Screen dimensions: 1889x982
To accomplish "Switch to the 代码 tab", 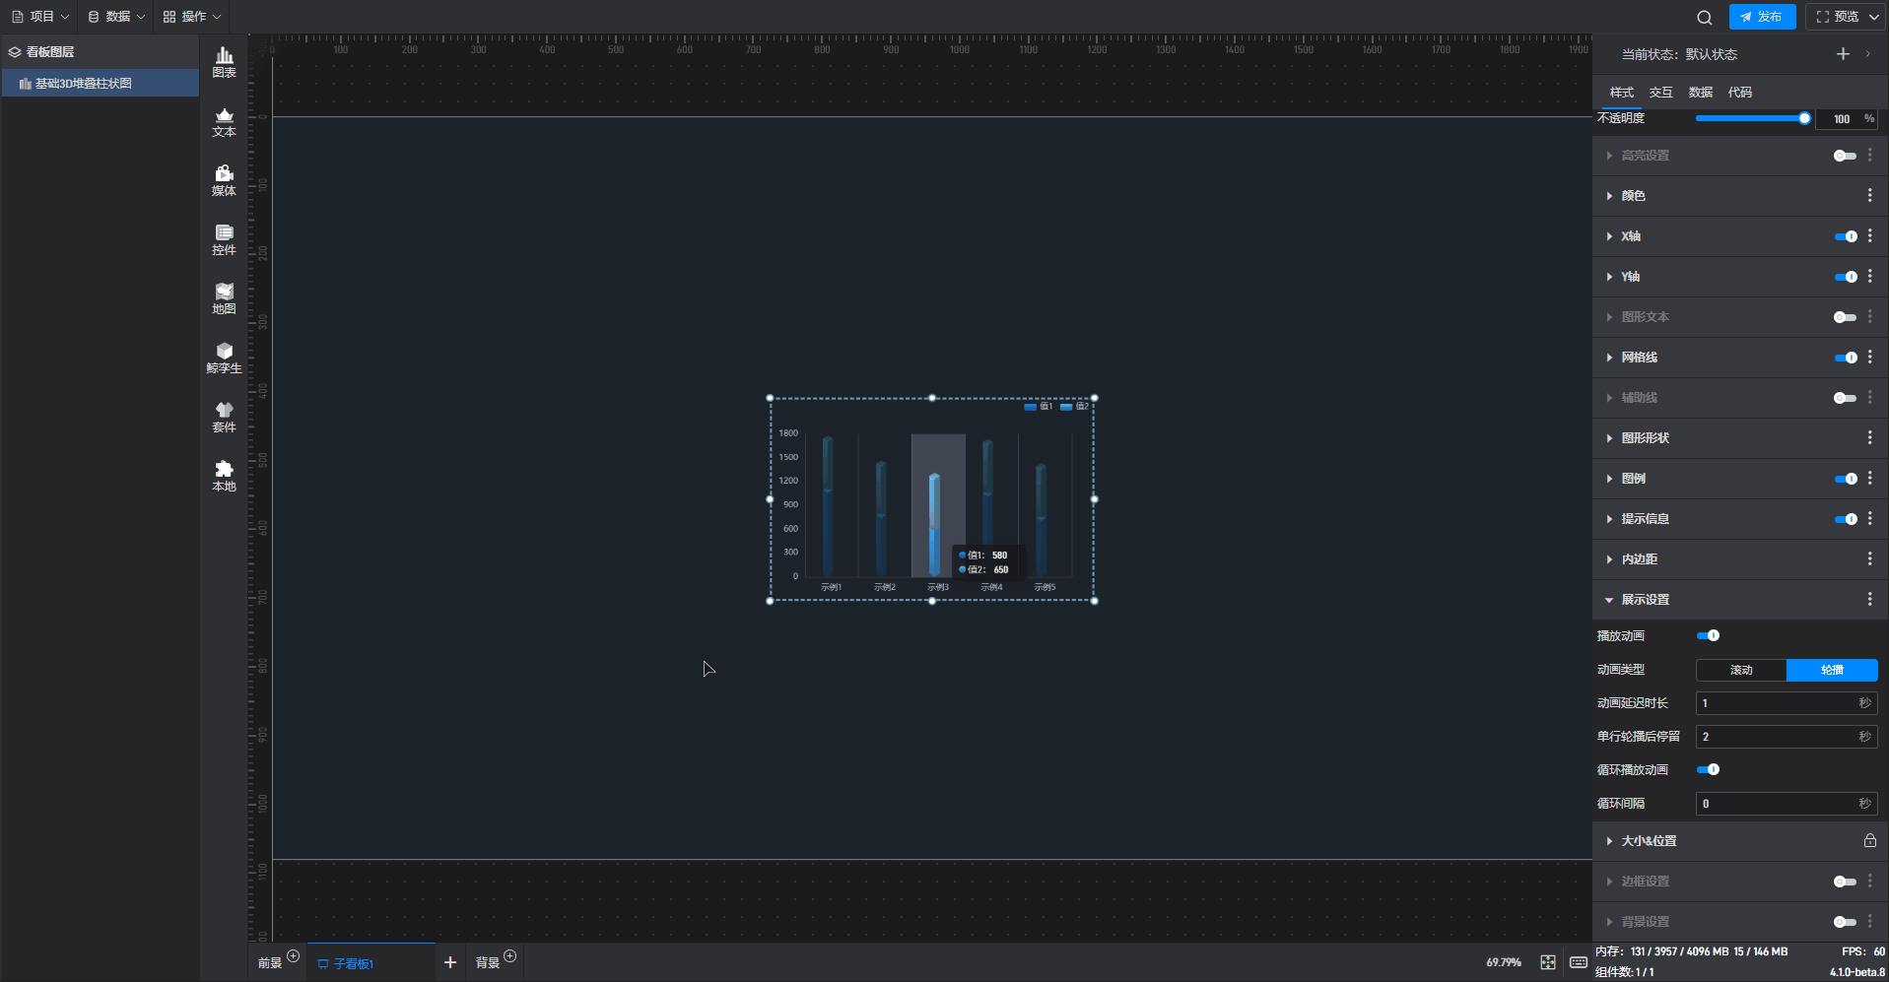I will (x=1739, y=93).
